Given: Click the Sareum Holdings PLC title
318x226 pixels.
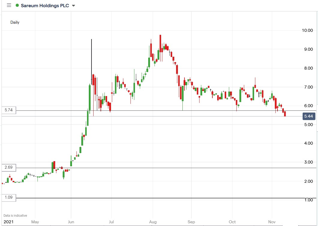Looking at the screenshot, I should click(45, 5).
